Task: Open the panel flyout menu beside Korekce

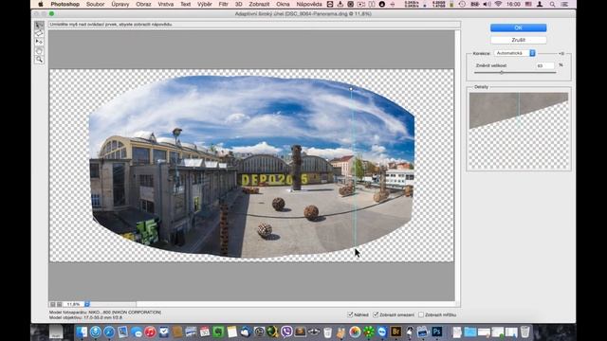Action: coord(561,53)
